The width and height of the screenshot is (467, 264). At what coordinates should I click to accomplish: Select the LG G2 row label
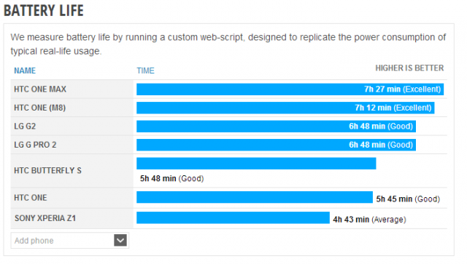pyautogui.click(x=25, y=127)
